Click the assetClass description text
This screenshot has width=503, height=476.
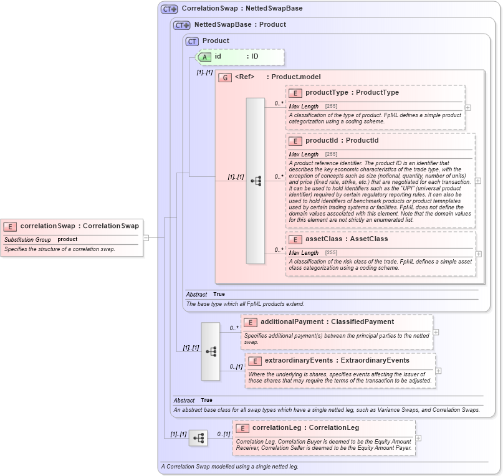(380, 265)
